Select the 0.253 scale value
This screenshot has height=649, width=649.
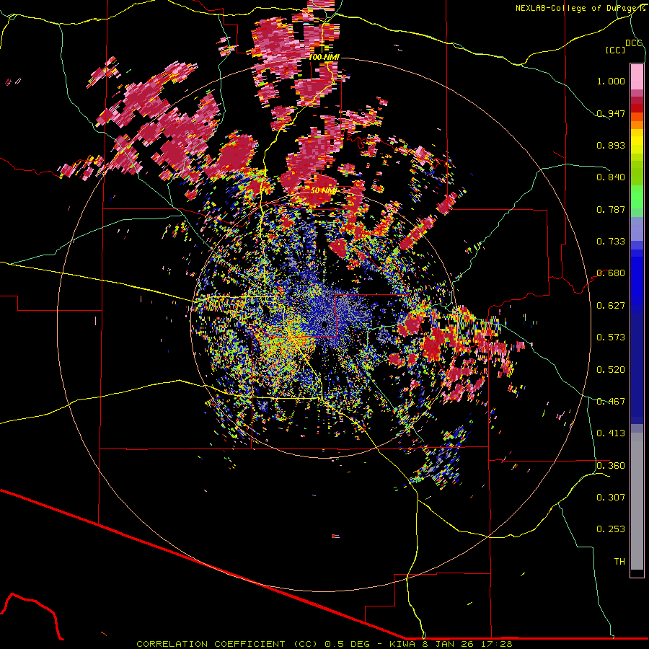point(611,529)
